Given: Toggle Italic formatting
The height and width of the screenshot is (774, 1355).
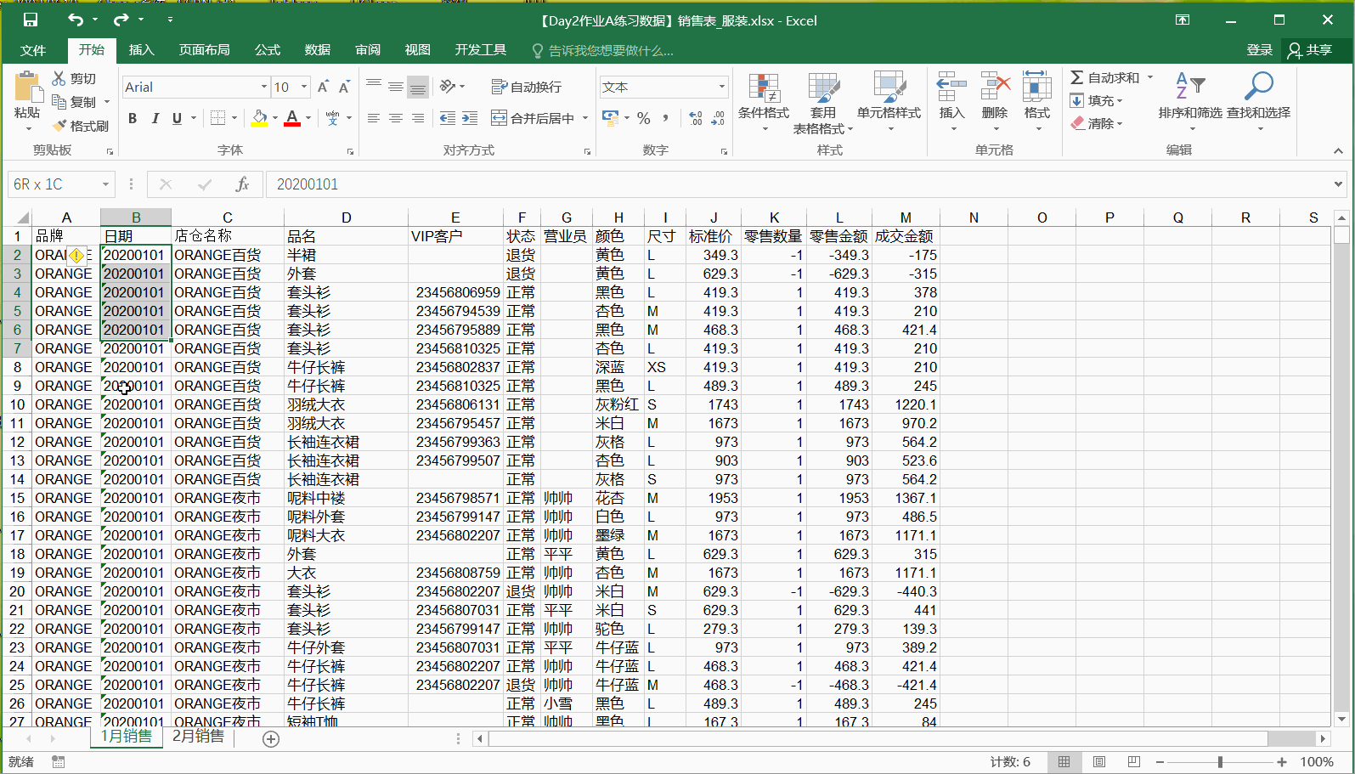Looking at the screenshot, I should [155, 118].
